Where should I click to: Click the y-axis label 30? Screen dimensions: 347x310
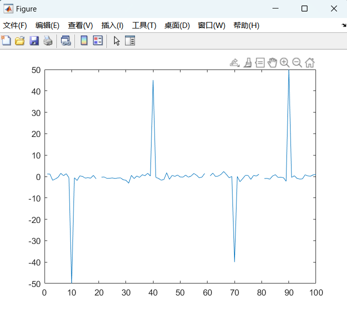36,113
